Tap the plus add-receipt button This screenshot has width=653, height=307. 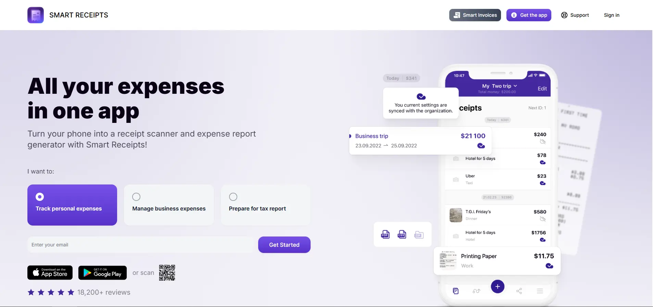click(498, 286)
